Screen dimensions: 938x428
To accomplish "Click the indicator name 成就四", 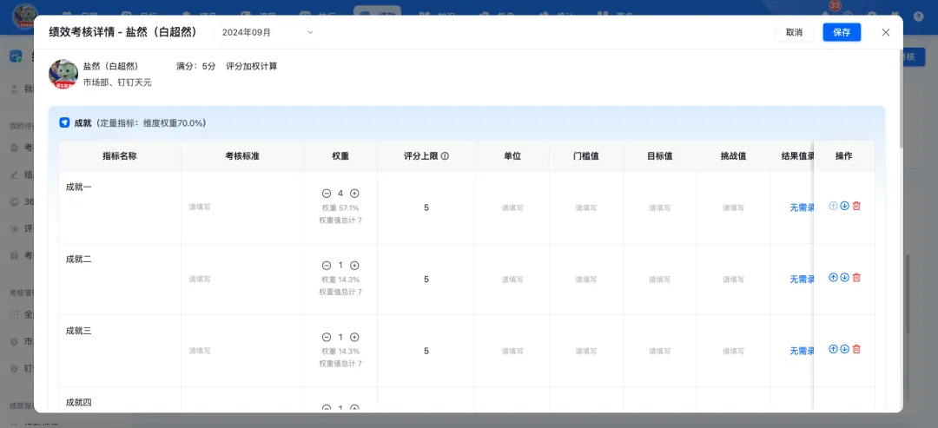I will (78, 402).
